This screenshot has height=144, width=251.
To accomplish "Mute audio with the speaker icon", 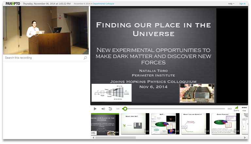I will point(103,109).
